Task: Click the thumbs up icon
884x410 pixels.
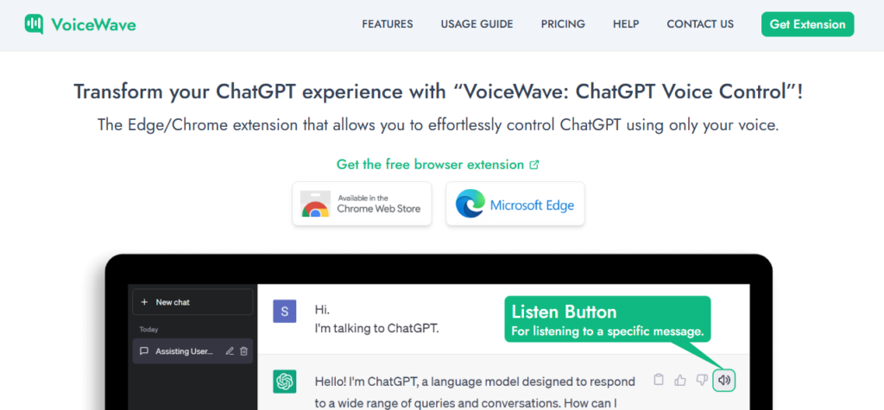Action: [x=680, y=380]
